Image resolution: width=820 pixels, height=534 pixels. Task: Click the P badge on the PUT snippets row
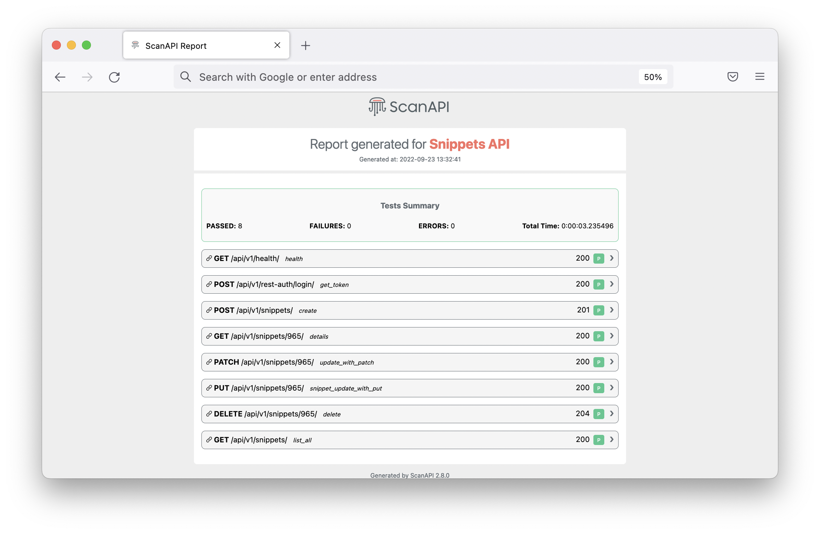(599, 388)
